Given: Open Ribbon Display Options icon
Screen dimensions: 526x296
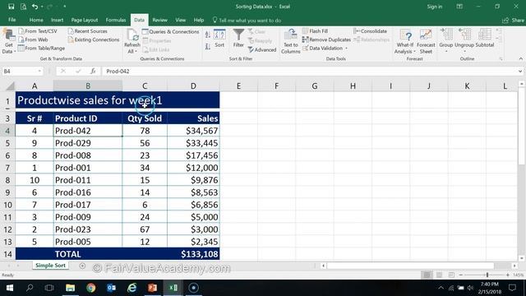Looking at the screenshot, I should 459,7.
